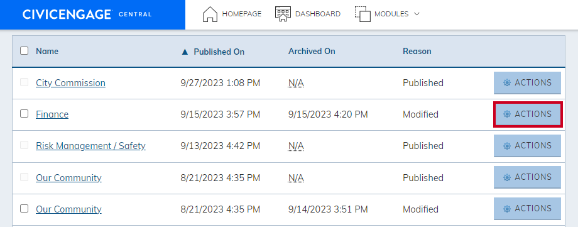Viewport: 578px width, 227px height.
Task: Open Actions menu for modified Our Community
Action: pos(527,209)
